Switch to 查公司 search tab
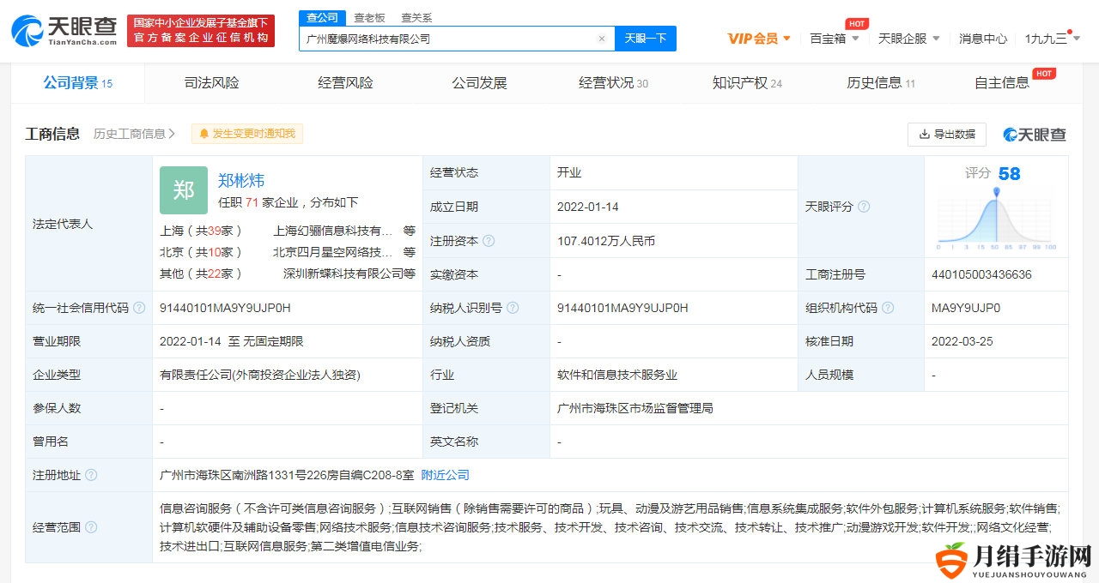The height and width of the screenshot is (583, 1099). coord(323,17)
